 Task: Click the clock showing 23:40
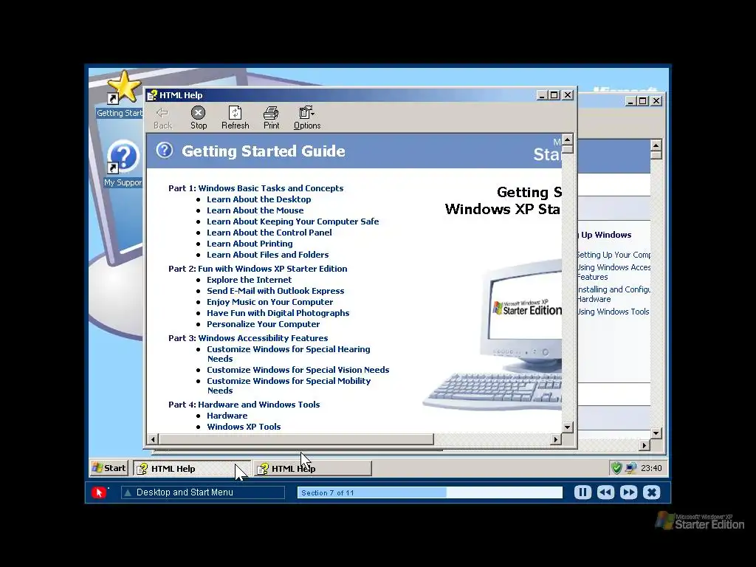[651, 468]
